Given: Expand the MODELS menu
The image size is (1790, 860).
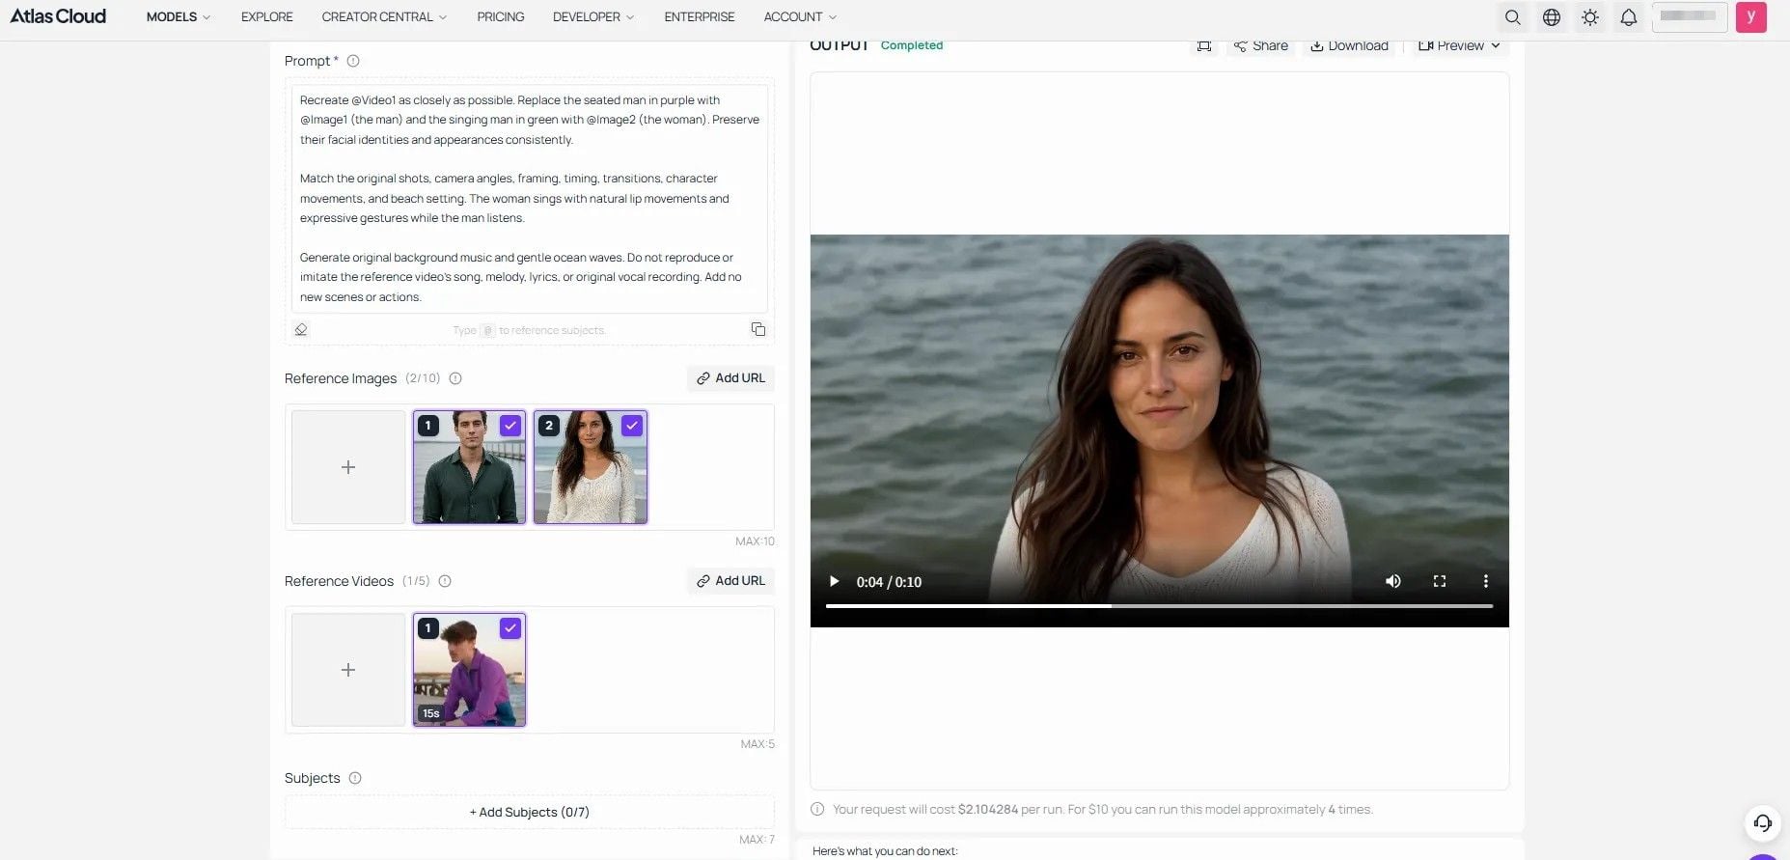Looking at the screenshot, I should tap(178, 17).
